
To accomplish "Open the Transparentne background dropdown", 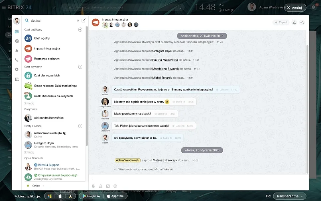I will [289, 196].
